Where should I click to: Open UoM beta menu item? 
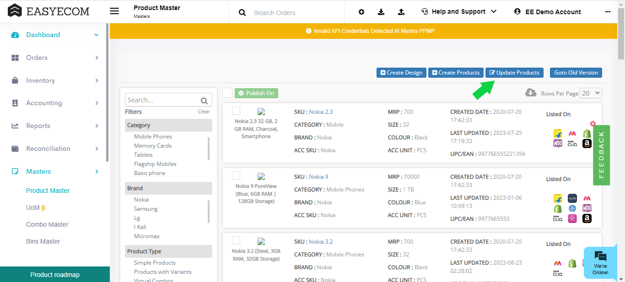(x=36, y=208)
